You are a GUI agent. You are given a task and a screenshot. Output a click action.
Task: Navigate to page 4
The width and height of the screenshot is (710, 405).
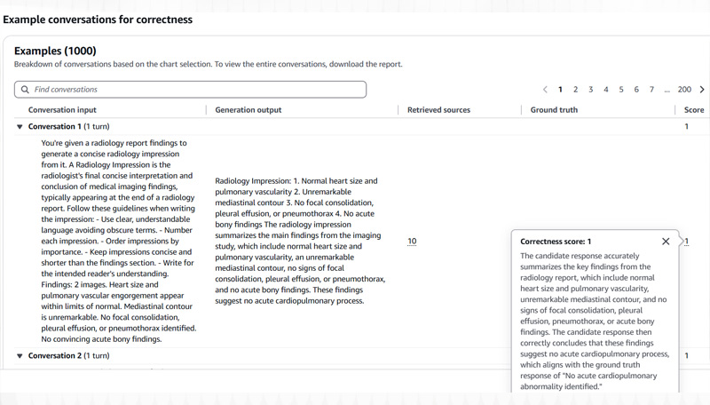606,90
